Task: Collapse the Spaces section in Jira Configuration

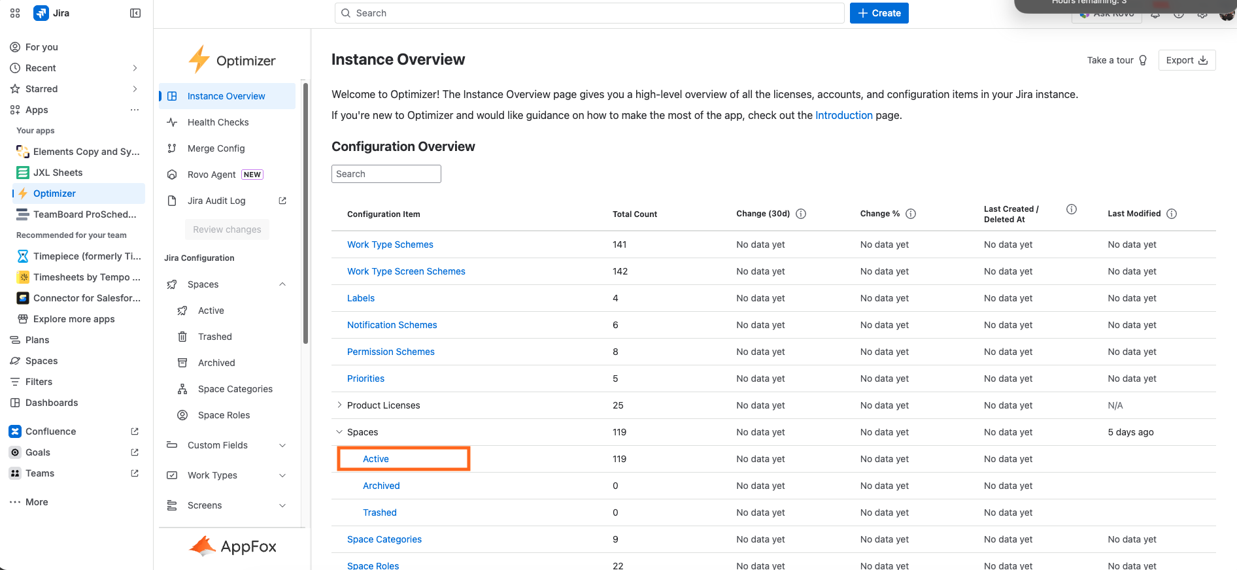Action: (x=282, y=284)
